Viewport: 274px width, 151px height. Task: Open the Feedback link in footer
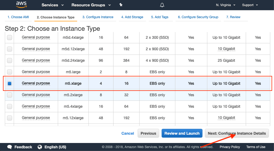[x=23, y=147]
